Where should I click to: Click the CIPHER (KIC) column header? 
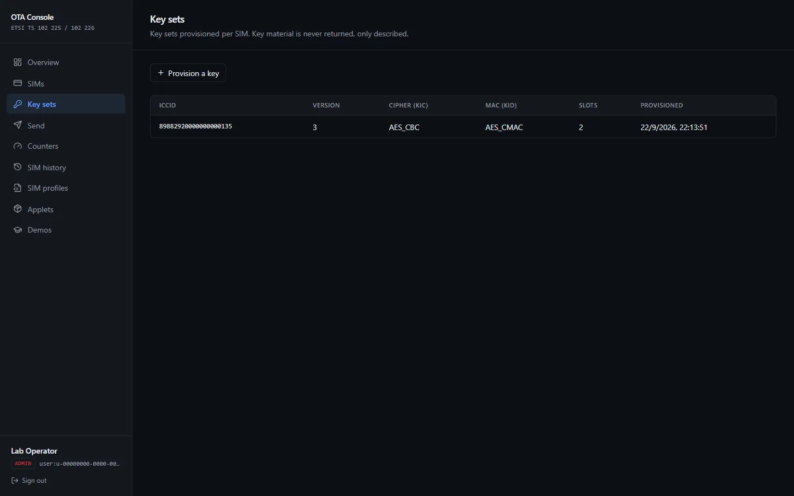(409, 105)
